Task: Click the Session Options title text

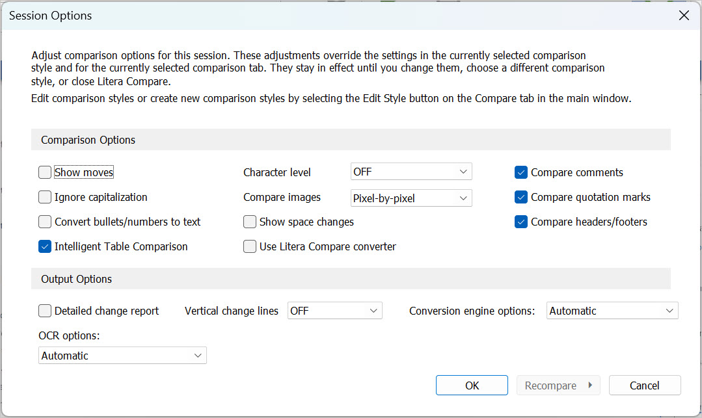Action: [50, 16]
